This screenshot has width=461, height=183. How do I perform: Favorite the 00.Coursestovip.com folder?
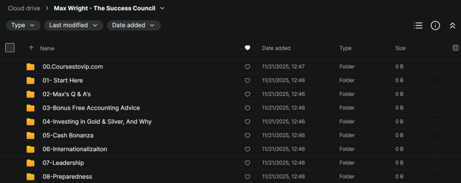tap(247, 67)
